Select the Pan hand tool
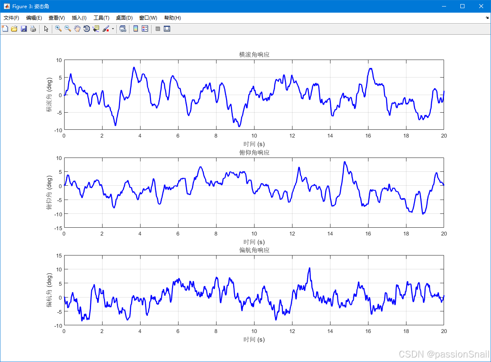This screenshot has width=491, height=362. (77, 29)
